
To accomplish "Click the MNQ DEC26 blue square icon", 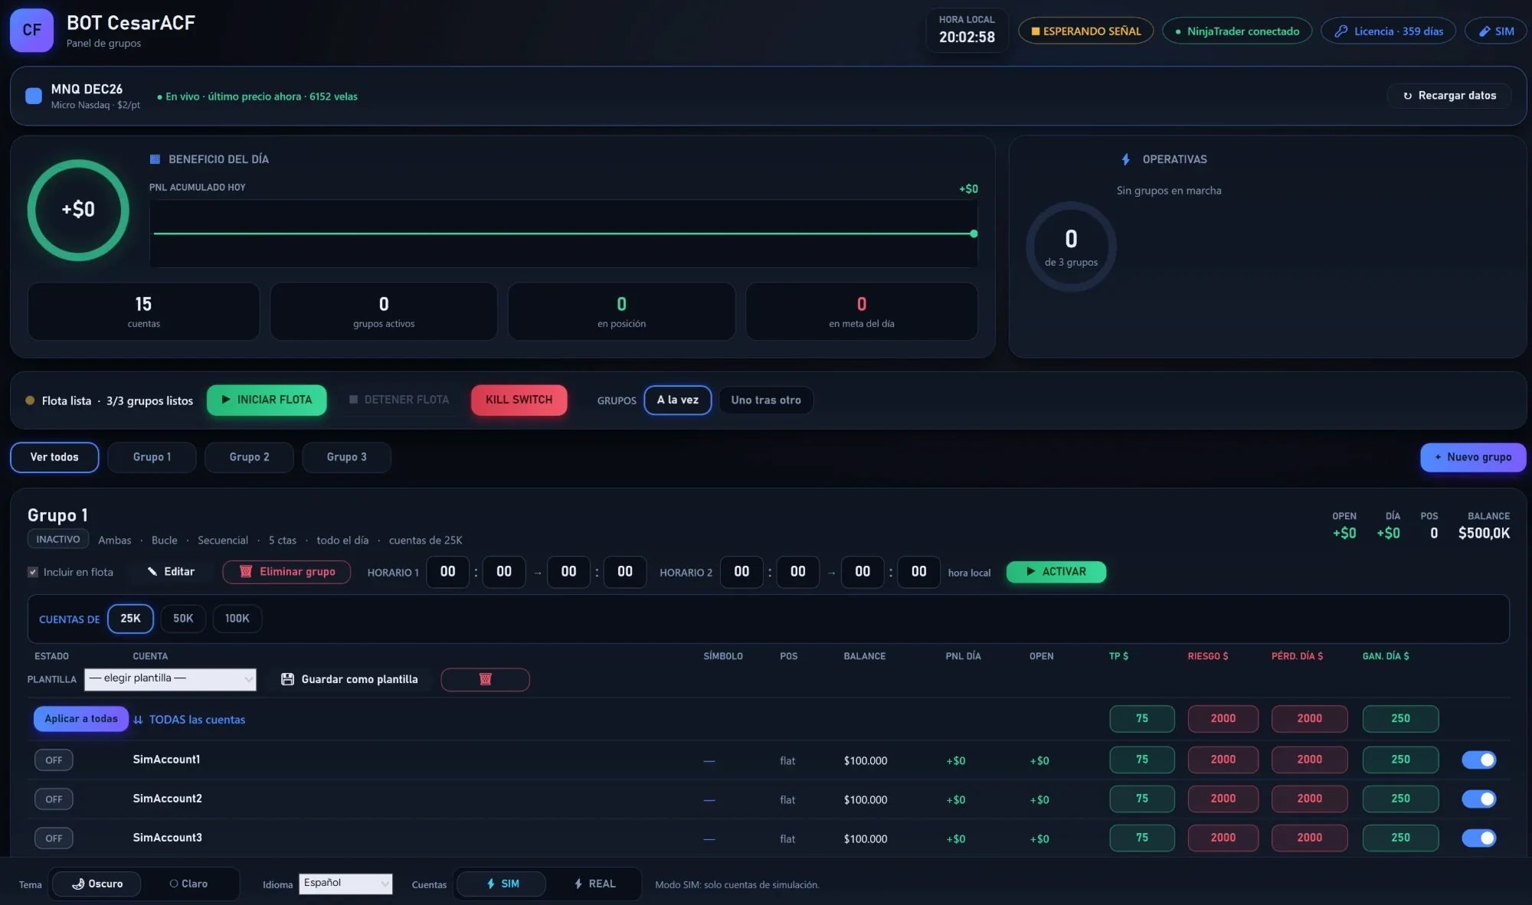I will tap(34, 96).
